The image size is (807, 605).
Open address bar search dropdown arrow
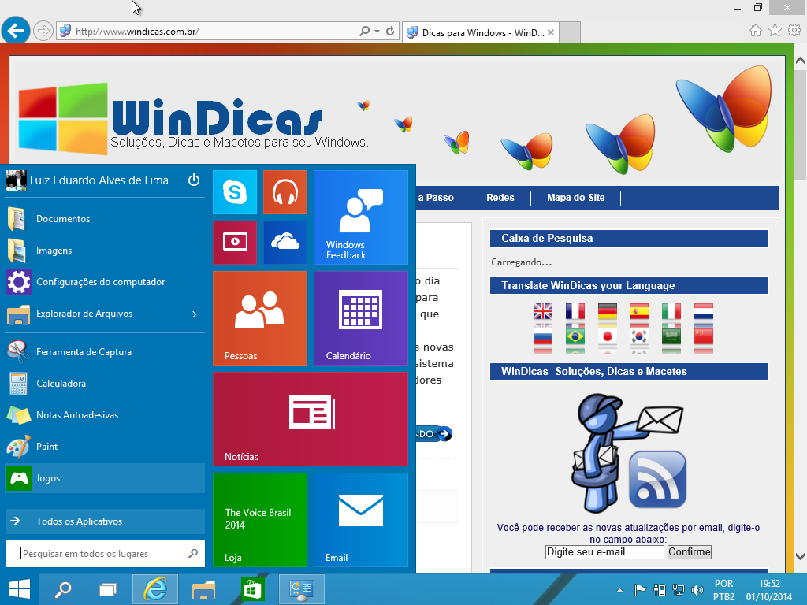[x=377, y=32]
